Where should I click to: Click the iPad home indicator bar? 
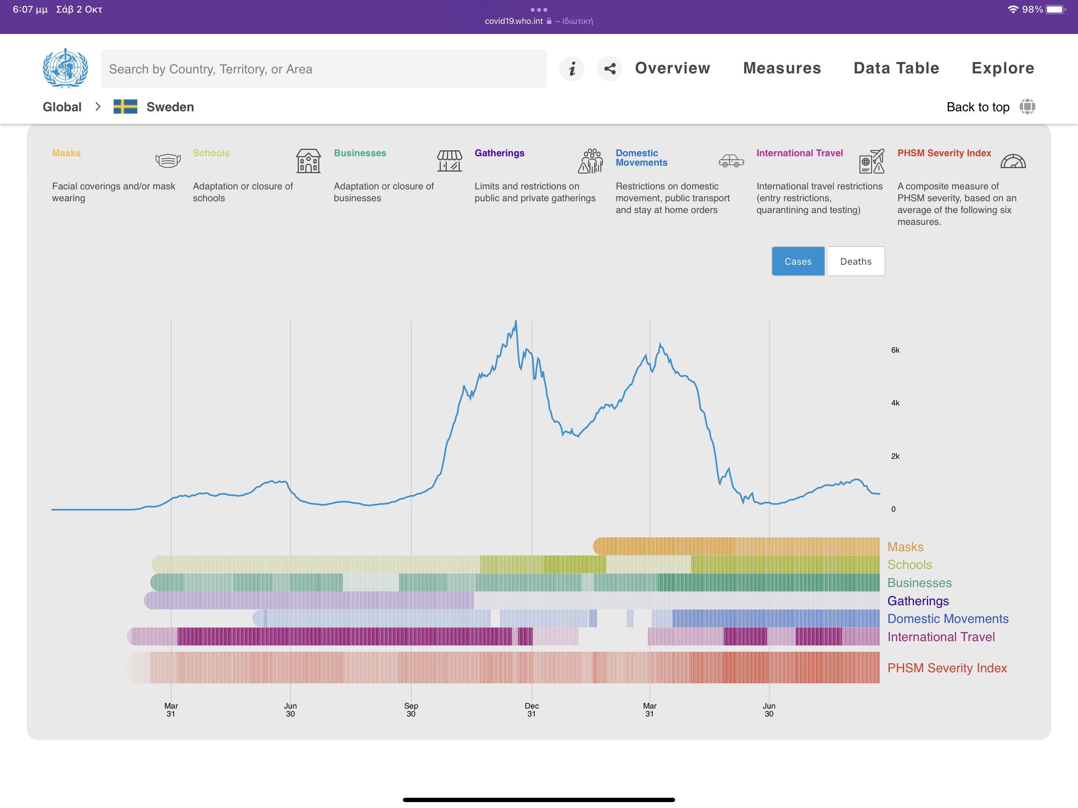539,799
